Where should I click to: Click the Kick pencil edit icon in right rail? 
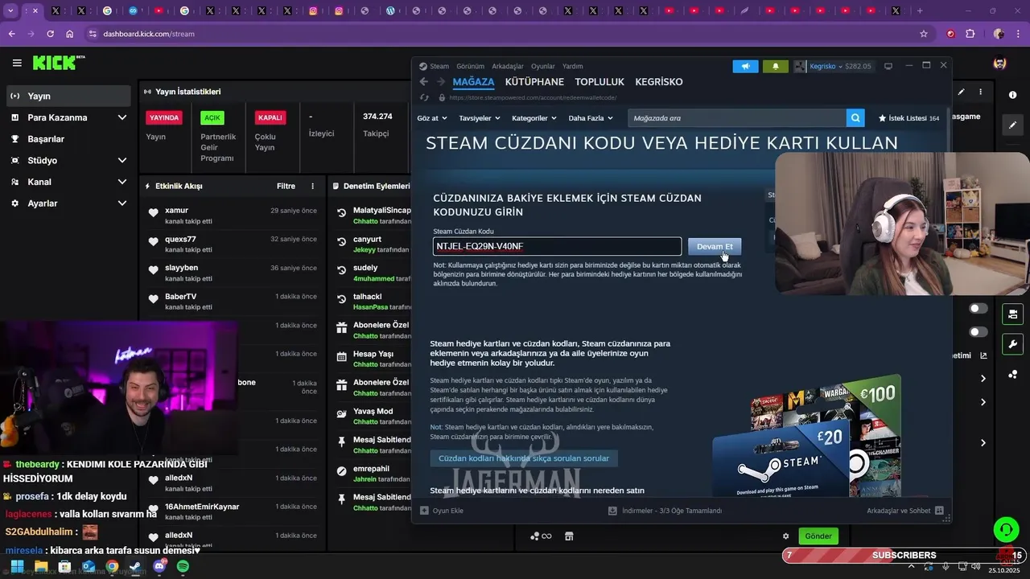(x=1012, y=125)
